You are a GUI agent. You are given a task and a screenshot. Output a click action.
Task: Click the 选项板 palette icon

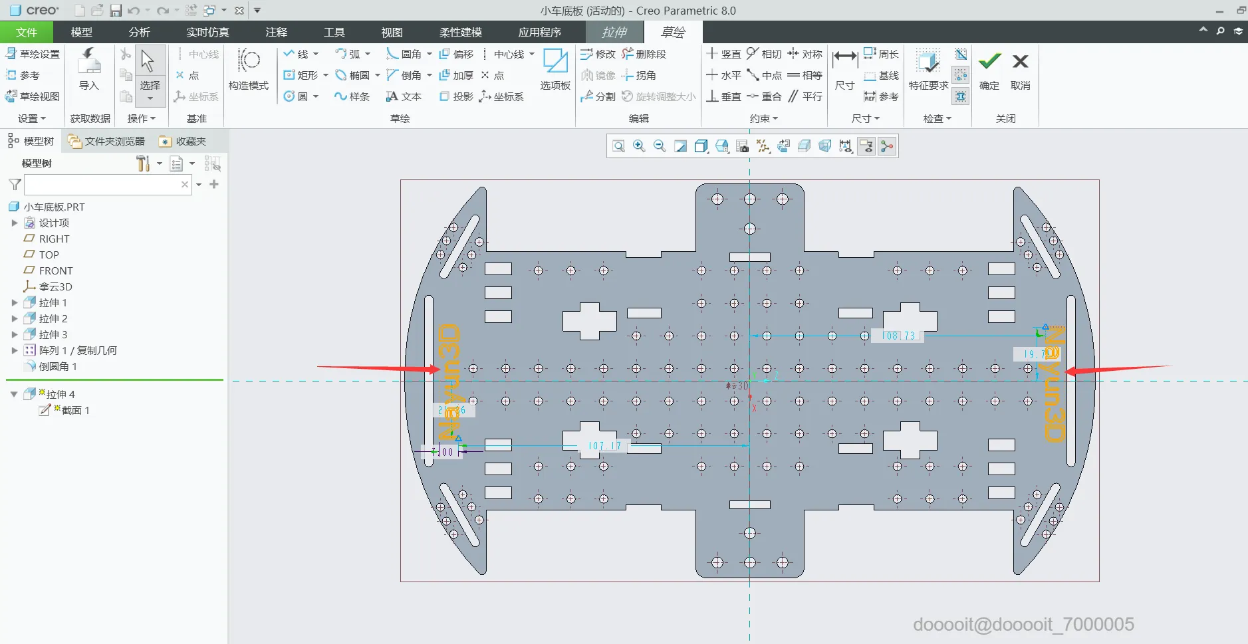[555, 69]
